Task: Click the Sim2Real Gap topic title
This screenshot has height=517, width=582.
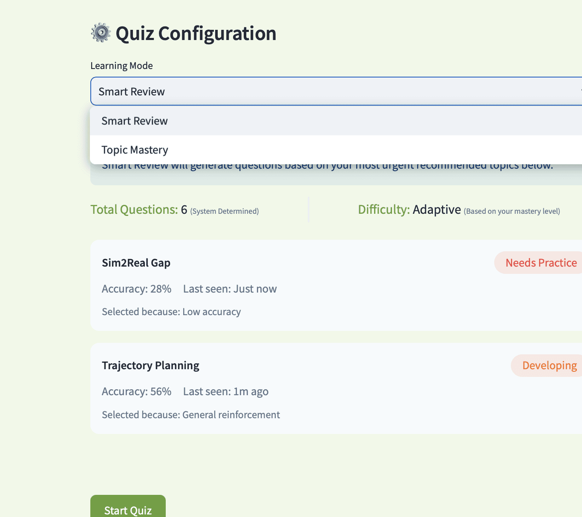Action: (x=136, y=263)
